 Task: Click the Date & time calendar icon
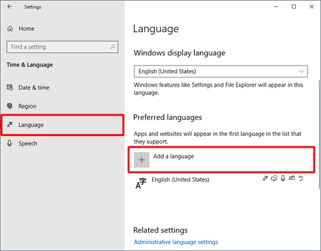coord(10,87)
